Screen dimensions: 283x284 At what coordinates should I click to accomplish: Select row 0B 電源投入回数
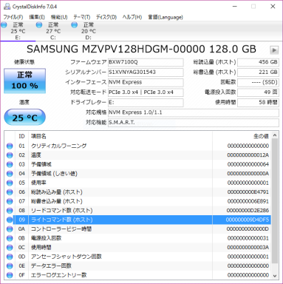pos(137,238)
